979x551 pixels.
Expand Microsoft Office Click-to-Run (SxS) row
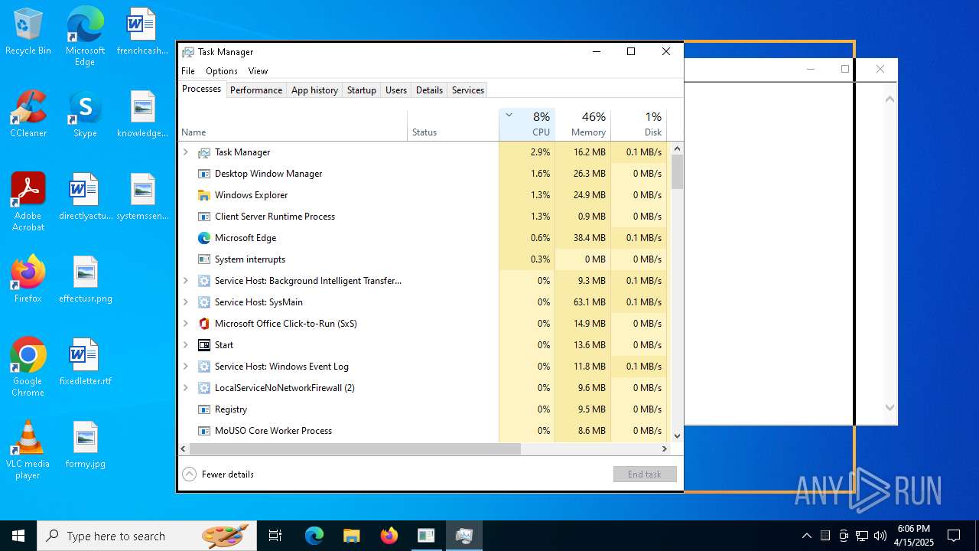(185, 324)
